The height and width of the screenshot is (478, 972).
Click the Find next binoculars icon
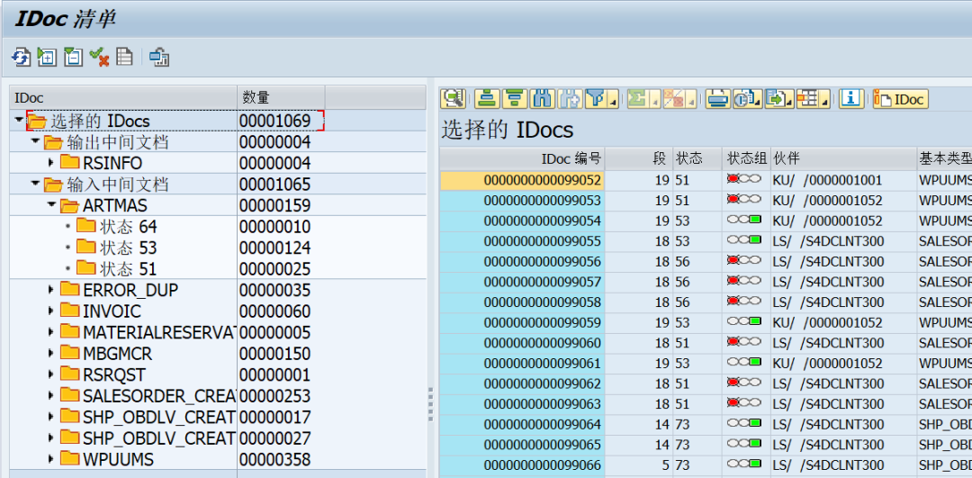coord(571,98)
